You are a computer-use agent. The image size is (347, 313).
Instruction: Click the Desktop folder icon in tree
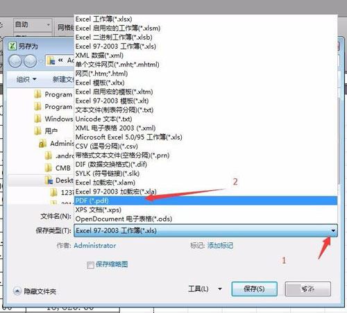[49, 180]
